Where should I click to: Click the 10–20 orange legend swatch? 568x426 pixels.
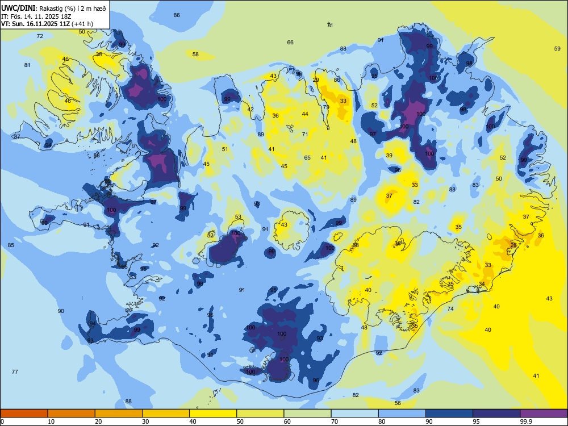click(x=72, y=414)
